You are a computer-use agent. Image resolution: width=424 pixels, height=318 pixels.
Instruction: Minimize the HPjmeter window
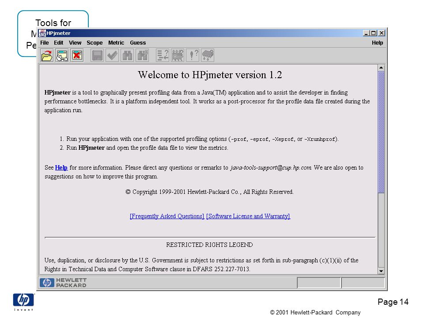coord(366,33)
